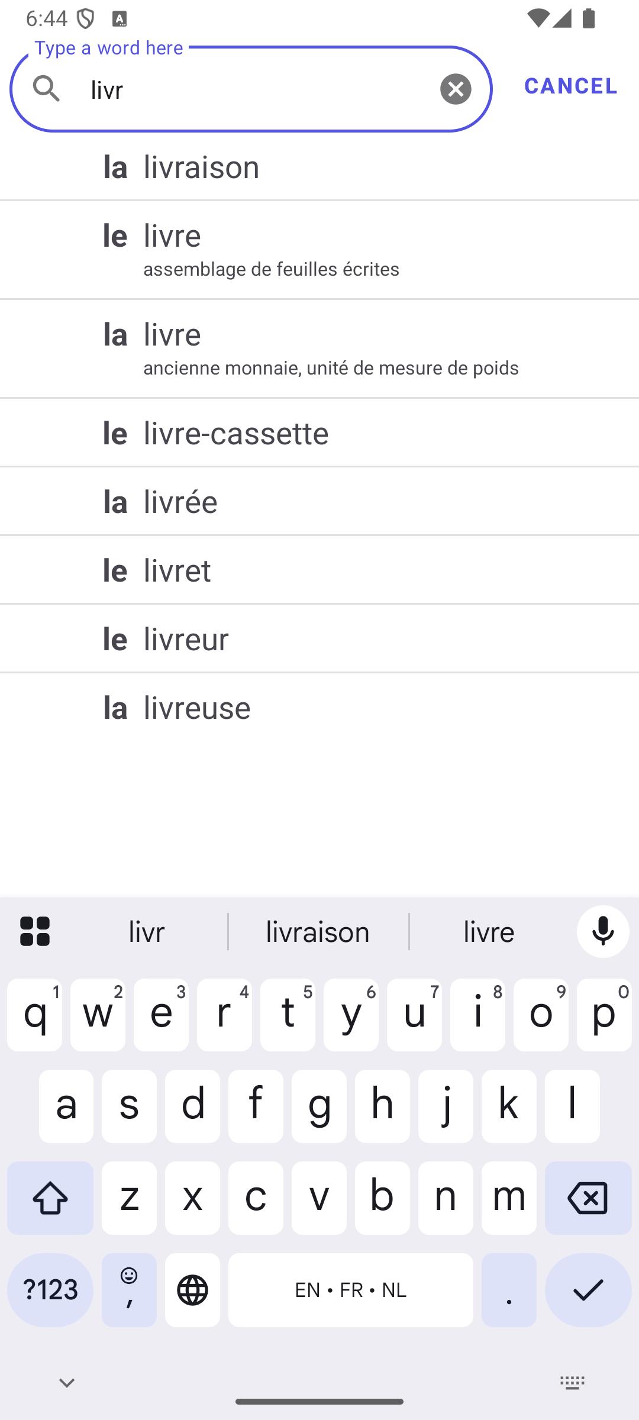The height and width of the screenshot is (1420, 639).
Task: Tap the EN • FR • NL space bar
Action: 350,1289
